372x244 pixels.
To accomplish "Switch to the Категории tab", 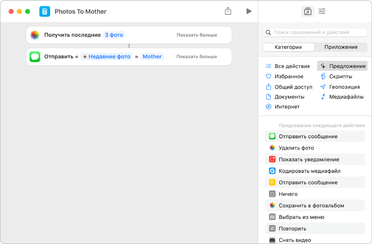I will (x=288, y=47).
